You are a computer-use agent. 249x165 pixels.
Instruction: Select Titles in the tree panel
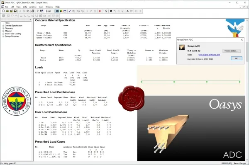[7, 23]
